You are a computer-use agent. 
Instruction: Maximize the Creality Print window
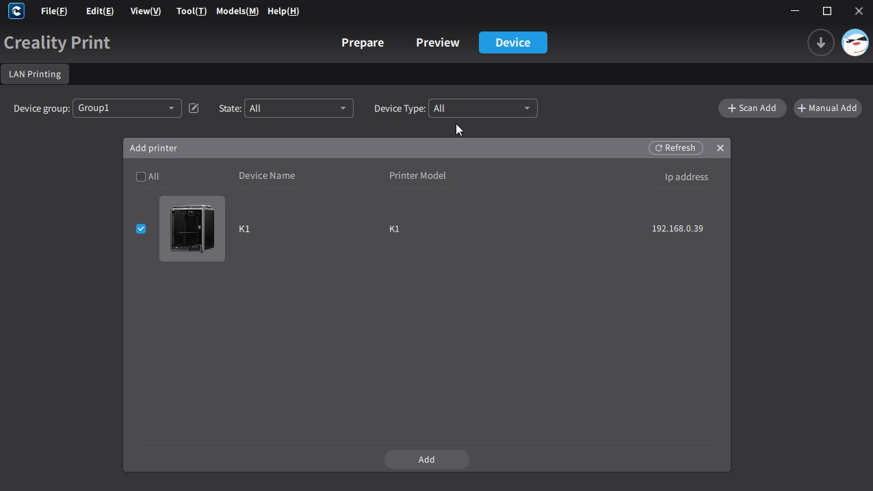(x=827, y=11)
